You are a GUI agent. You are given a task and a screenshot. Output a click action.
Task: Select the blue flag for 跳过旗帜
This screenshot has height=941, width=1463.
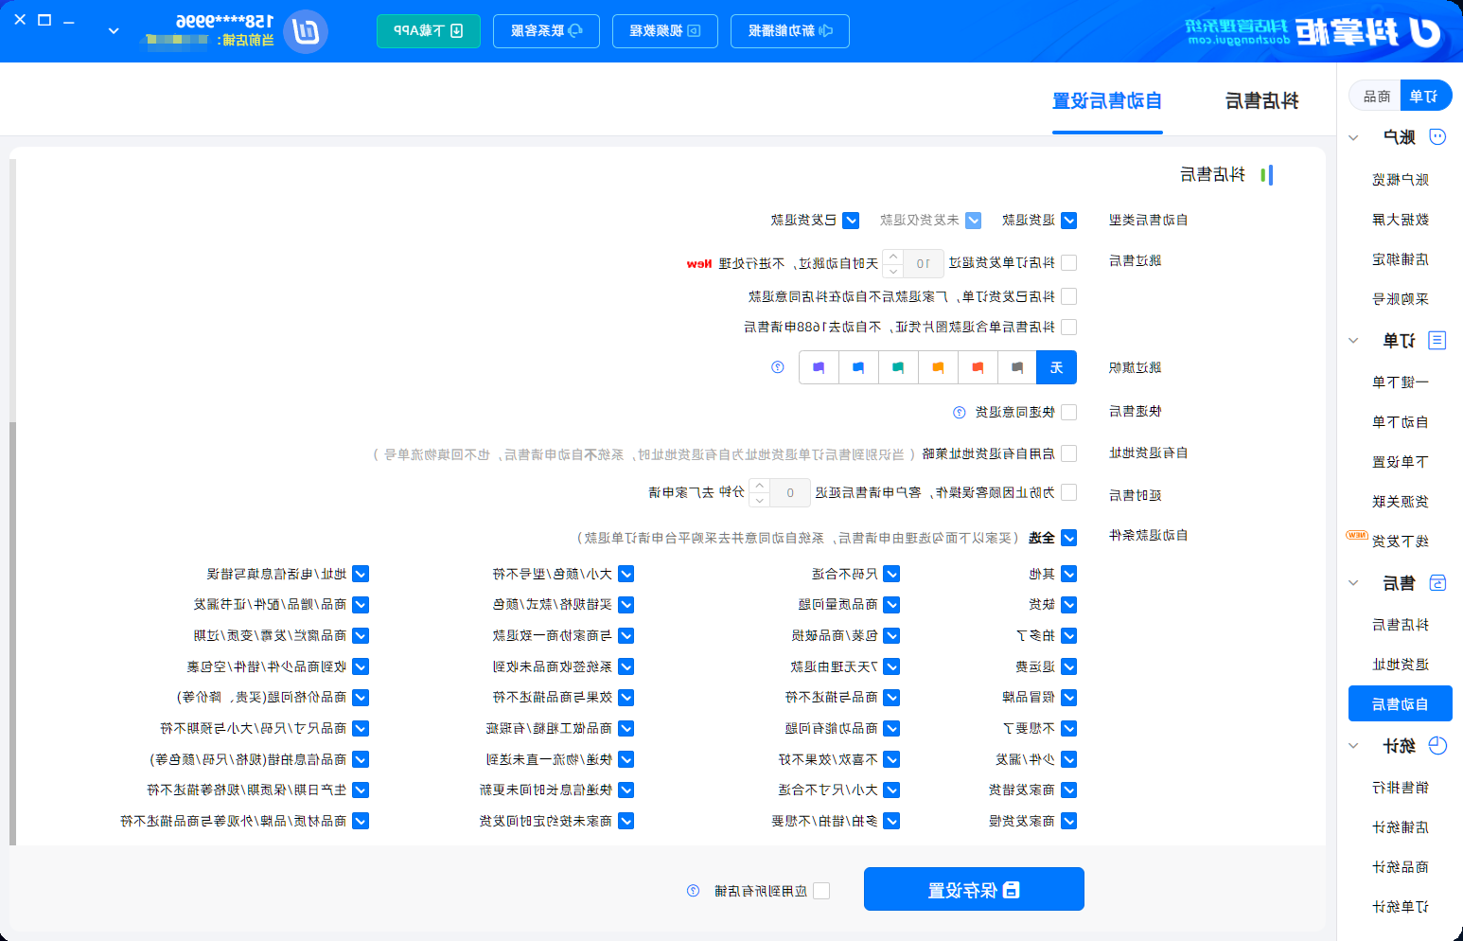click(x=857, y=367)
